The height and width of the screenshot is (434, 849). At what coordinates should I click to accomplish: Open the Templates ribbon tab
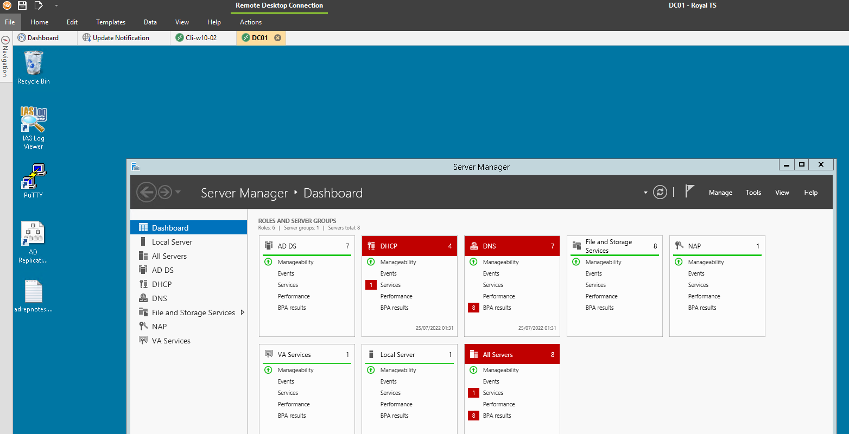click(x=111, y=22)
